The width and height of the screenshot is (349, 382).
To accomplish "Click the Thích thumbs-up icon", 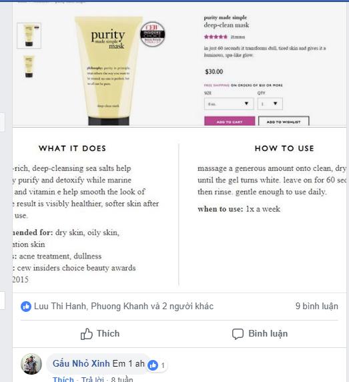I will click(87, 334).
